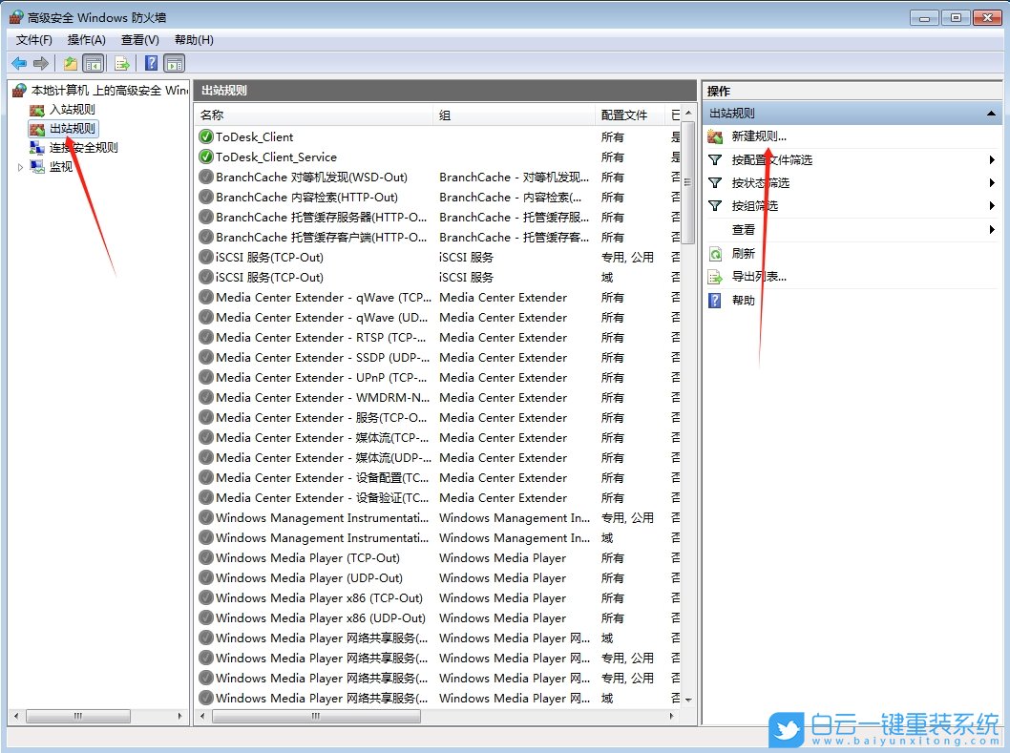Open the 按配置文件筛选 submenu arrow
This screenshot has width=1010, height=753.
(992, 160)
